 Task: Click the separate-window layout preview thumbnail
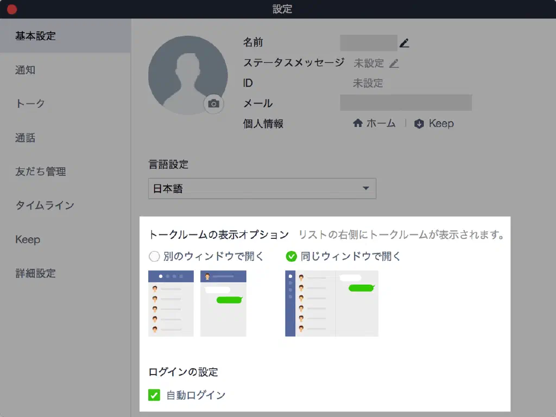tap(197, 303)
